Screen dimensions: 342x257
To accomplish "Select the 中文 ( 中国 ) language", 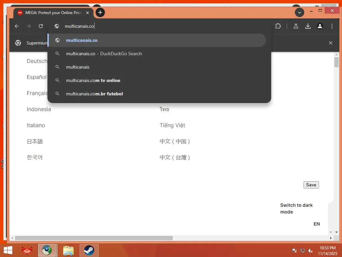I will pos(175,142).
